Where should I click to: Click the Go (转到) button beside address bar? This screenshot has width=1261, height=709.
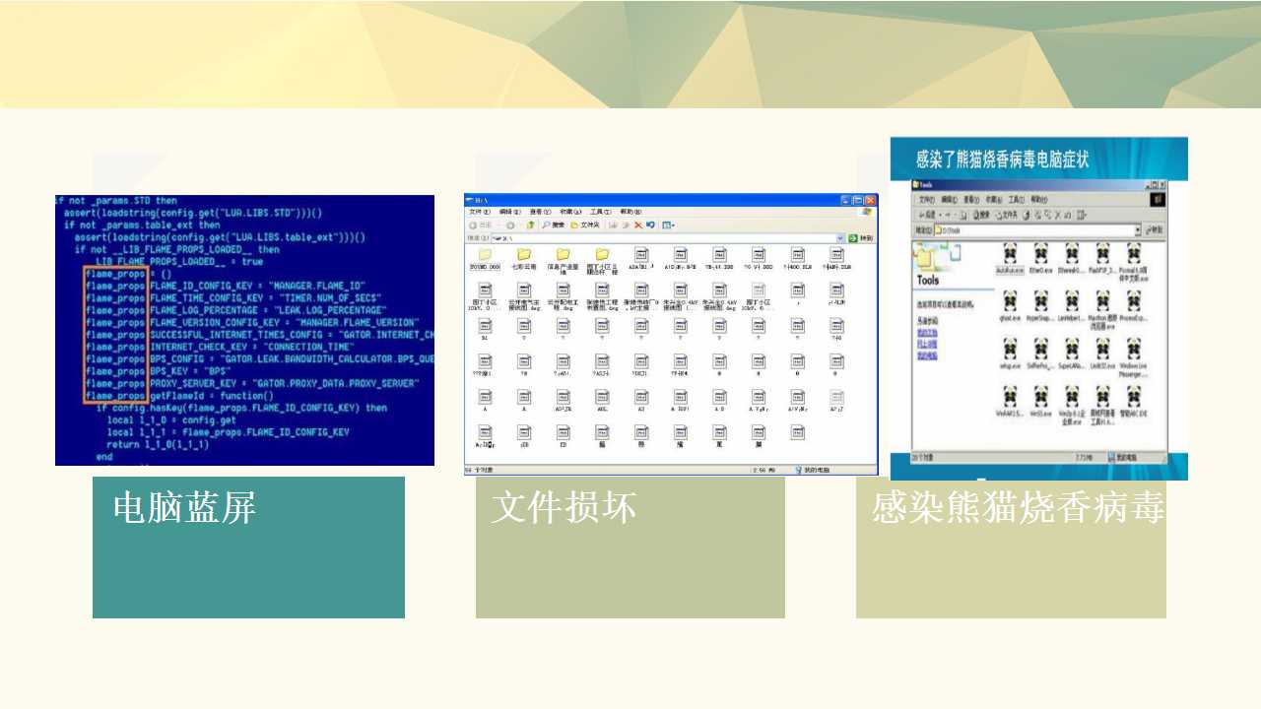tap(861, 238)
